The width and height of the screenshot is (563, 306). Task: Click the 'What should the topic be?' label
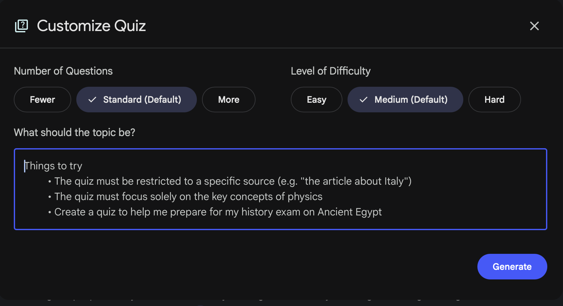click(x=74, y=133)
